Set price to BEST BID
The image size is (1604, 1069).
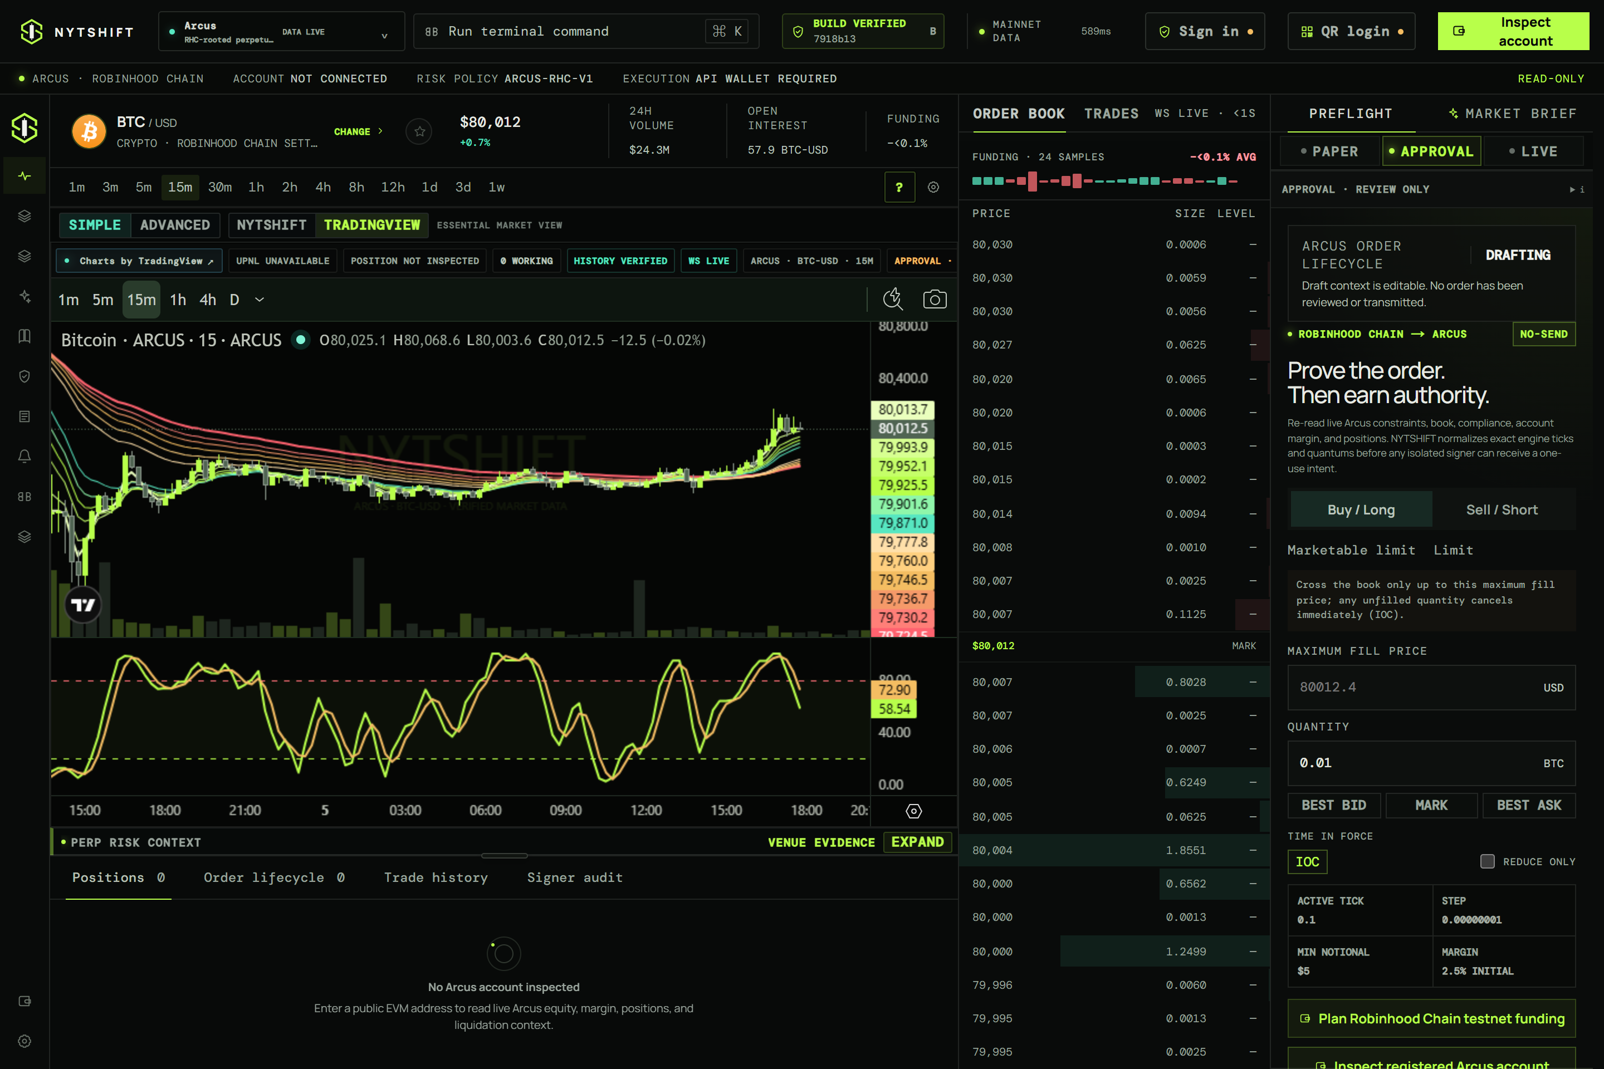click(x=1334, y=805)
